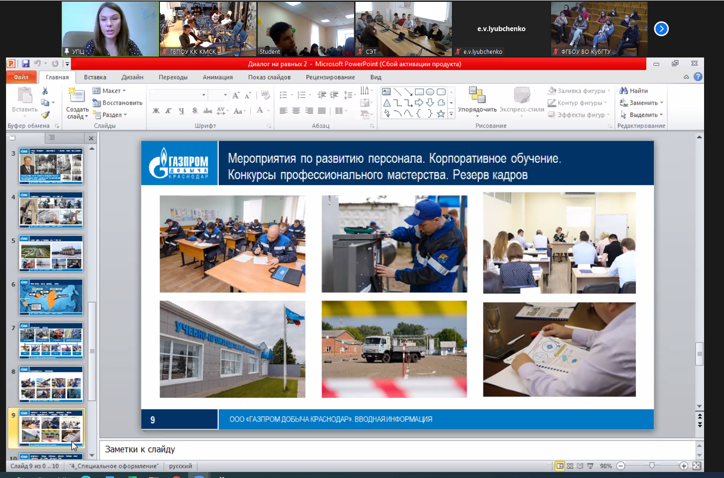Image resolution: width=724 pixels, height=478 pixels.
Task: Open the change case (Aa) dropdown
Action: 240,110
